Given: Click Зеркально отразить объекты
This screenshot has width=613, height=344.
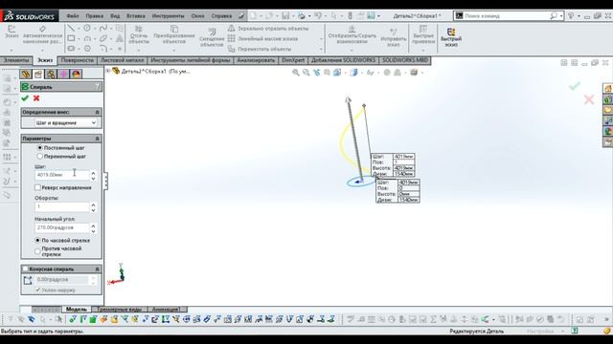Looking at the screenshot, I should (268, 29).
